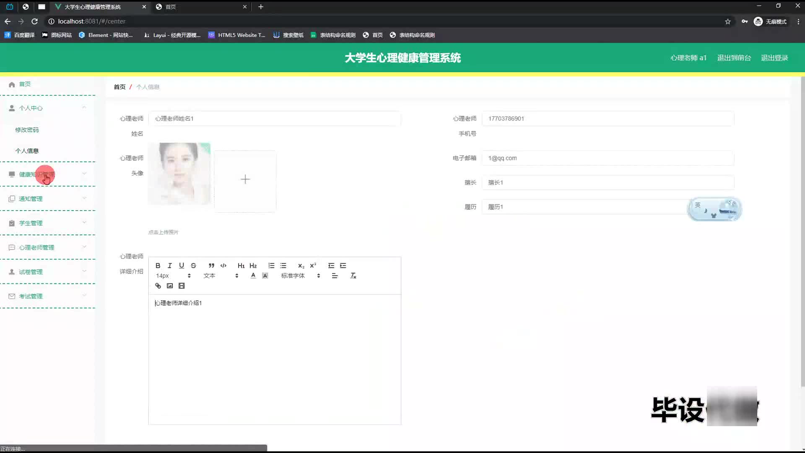Screen dimensions: 805x453
Task: Toggle italic formatting in the editor
Action: (169, 266)
